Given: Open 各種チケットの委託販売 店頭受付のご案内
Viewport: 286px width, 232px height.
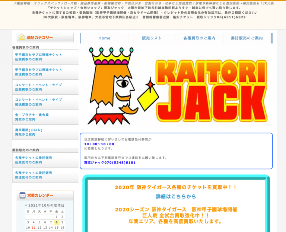Looking at the screenshot, I should pyautogui.click(x=34, y=160).
